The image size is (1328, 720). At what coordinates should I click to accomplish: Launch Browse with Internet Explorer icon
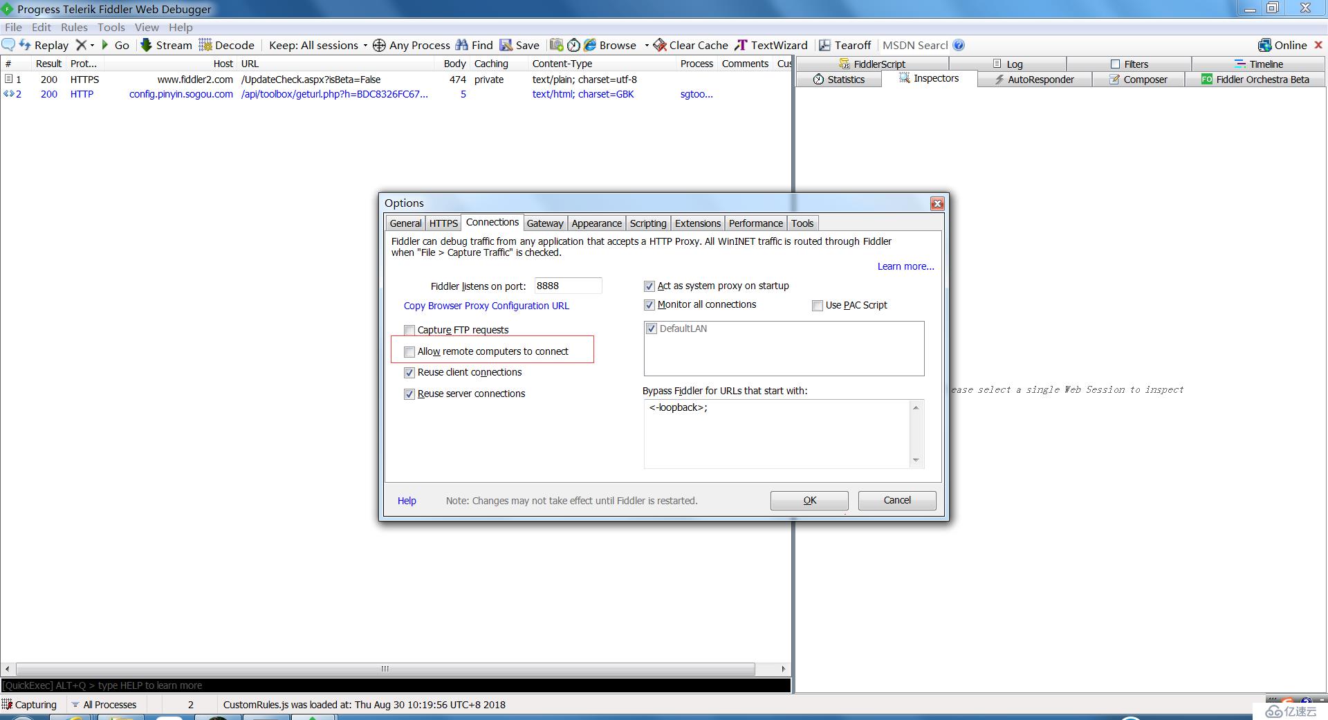point(610,45)
